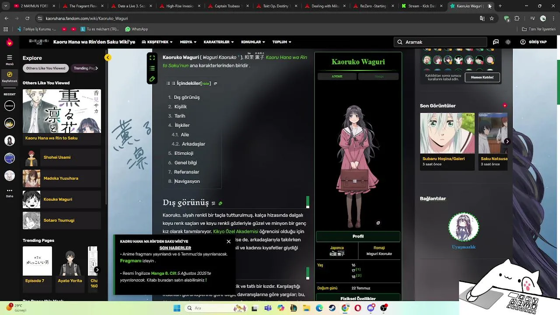Image resolution: width=560 pixels, height=315 pixels.
Task: Open the Subaru Hoşina/Galeri thumbnail
Action: [x=447, y=133]
